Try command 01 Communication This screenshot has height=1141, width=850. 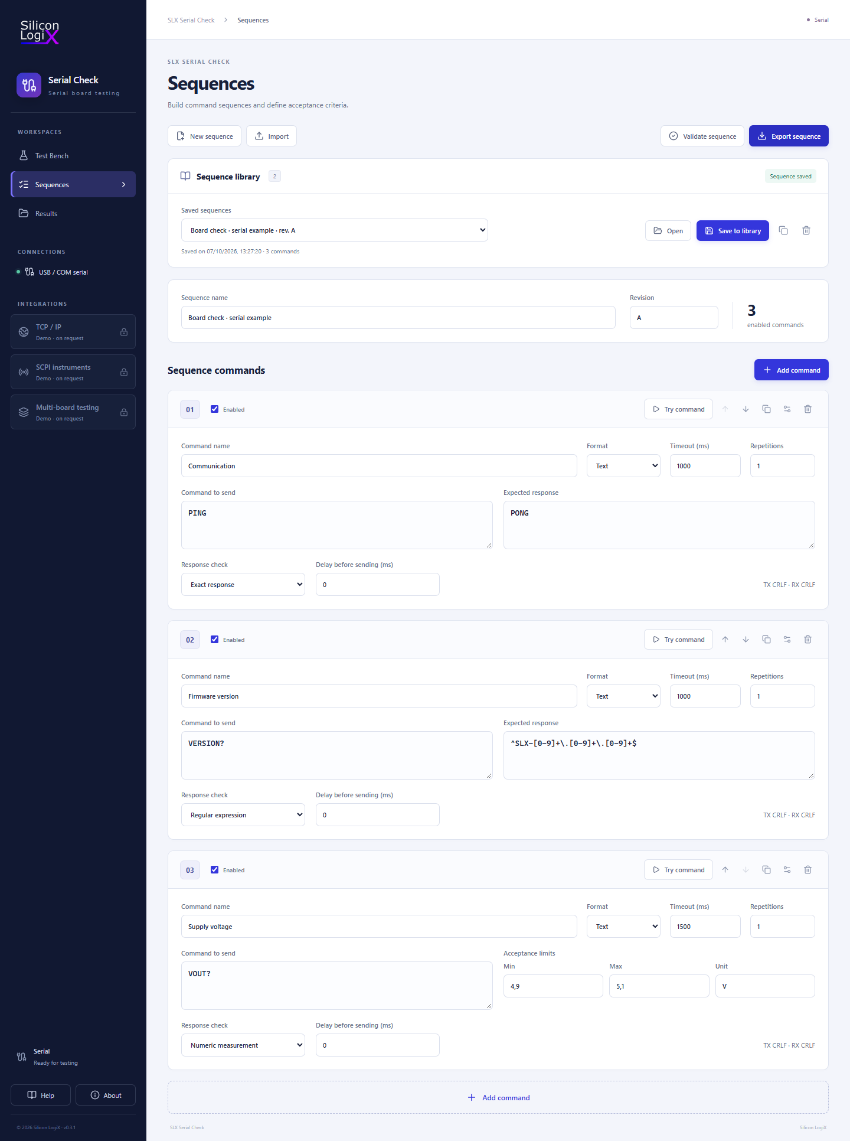pyautogui.click(x=679, y=409)
